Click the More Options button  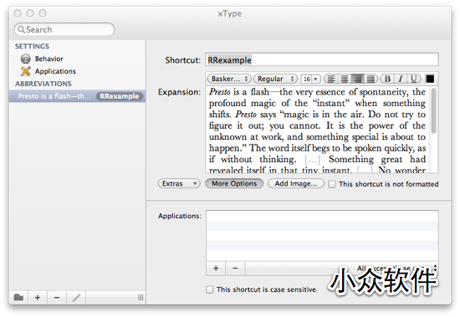point(234,184)
